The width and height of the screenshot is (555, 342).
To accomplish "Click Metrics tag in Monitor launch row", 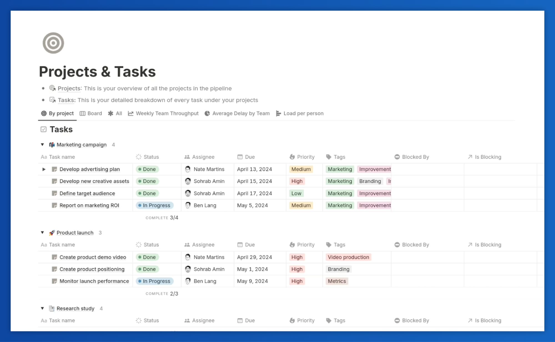I will [x=337, y=281].
